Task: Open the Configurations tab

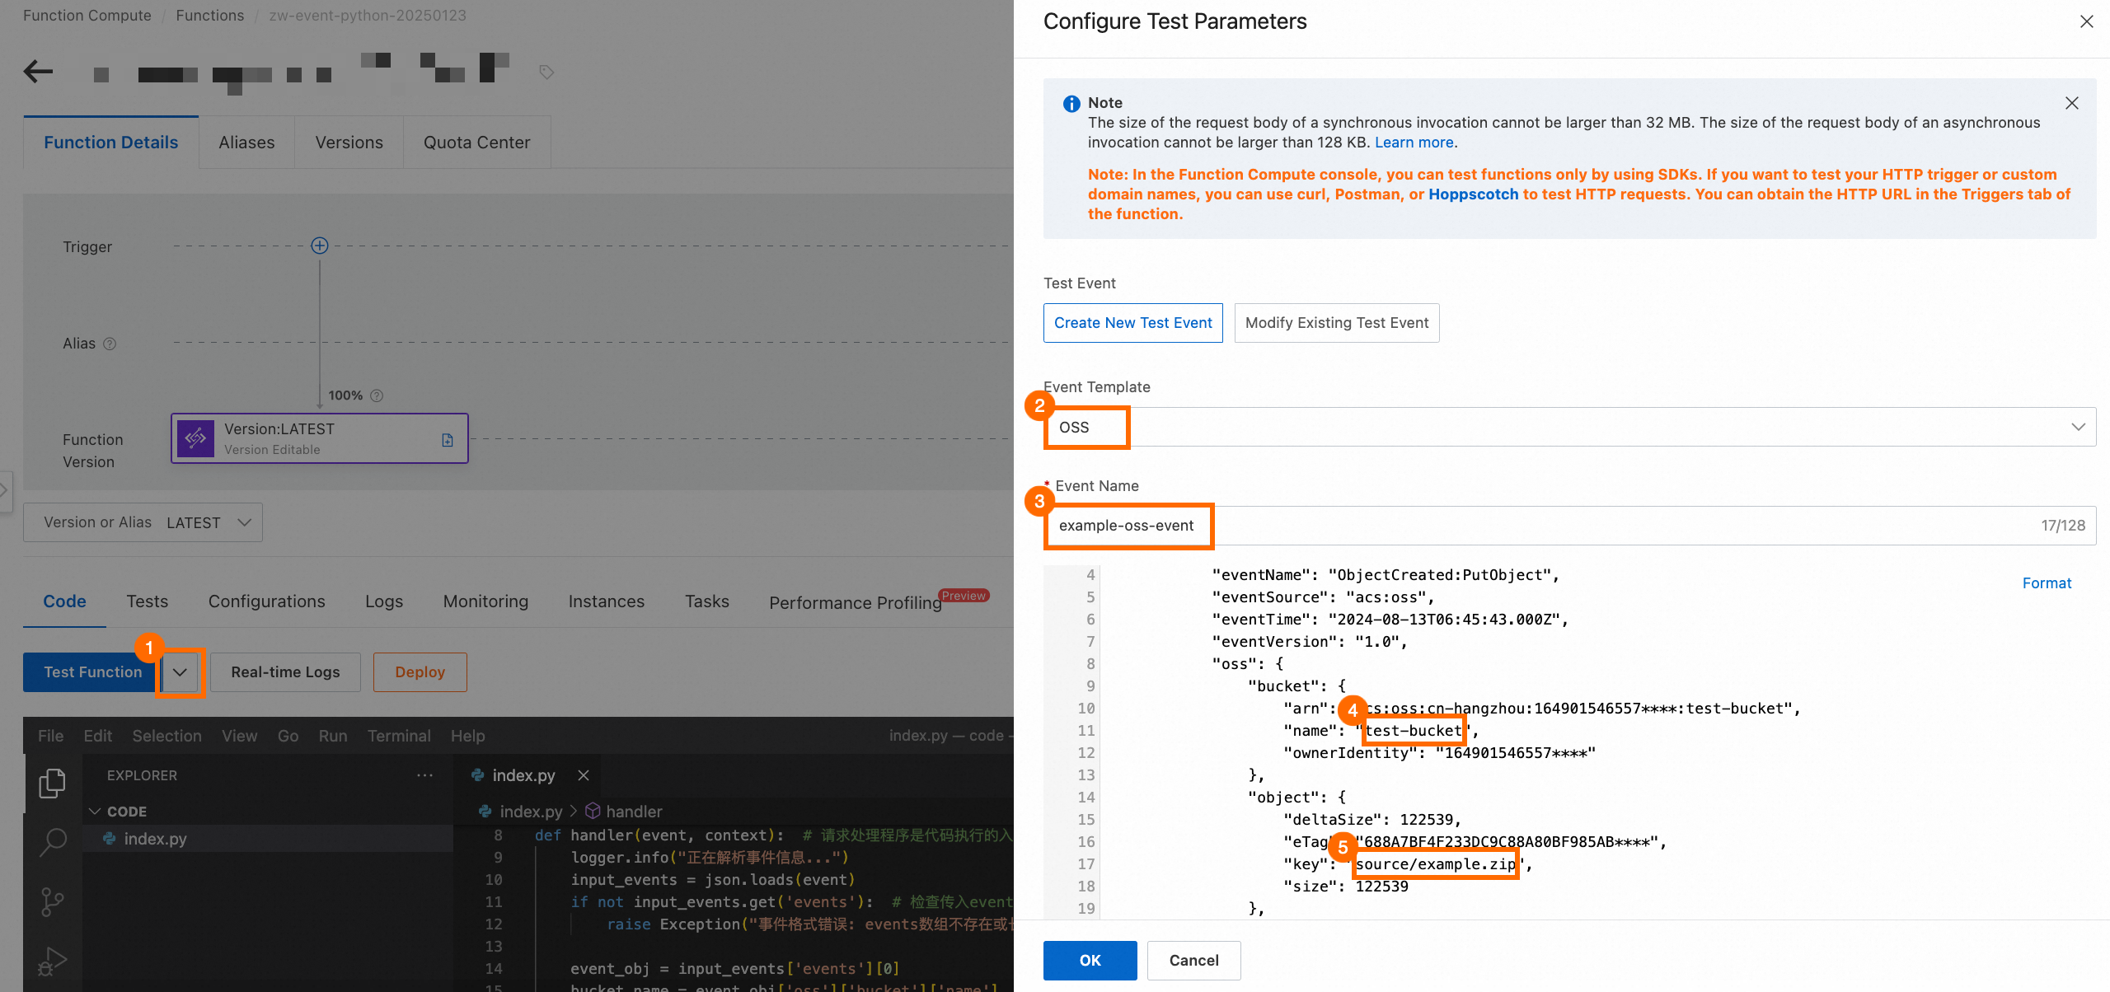Action: tap(267, 601)
